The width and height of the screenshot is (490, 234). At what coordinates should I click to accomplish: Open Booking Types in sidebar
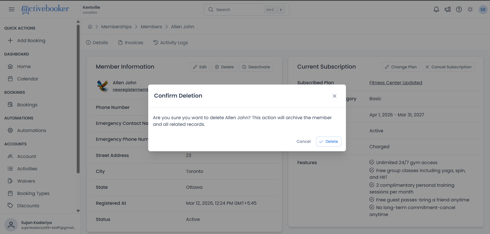pyautogui.click(x=33, y=193)
